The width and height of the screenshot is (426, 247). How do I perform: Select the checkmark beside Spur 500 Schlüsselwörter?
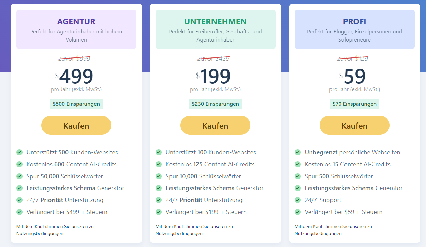pos(298,176)
